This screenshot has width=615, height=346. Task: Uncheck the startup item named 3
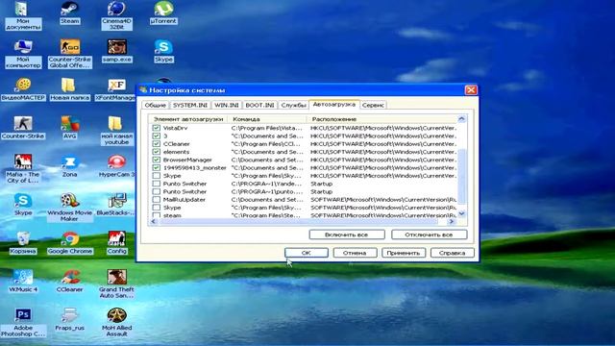pyautogui.click(x=156, y=136)
